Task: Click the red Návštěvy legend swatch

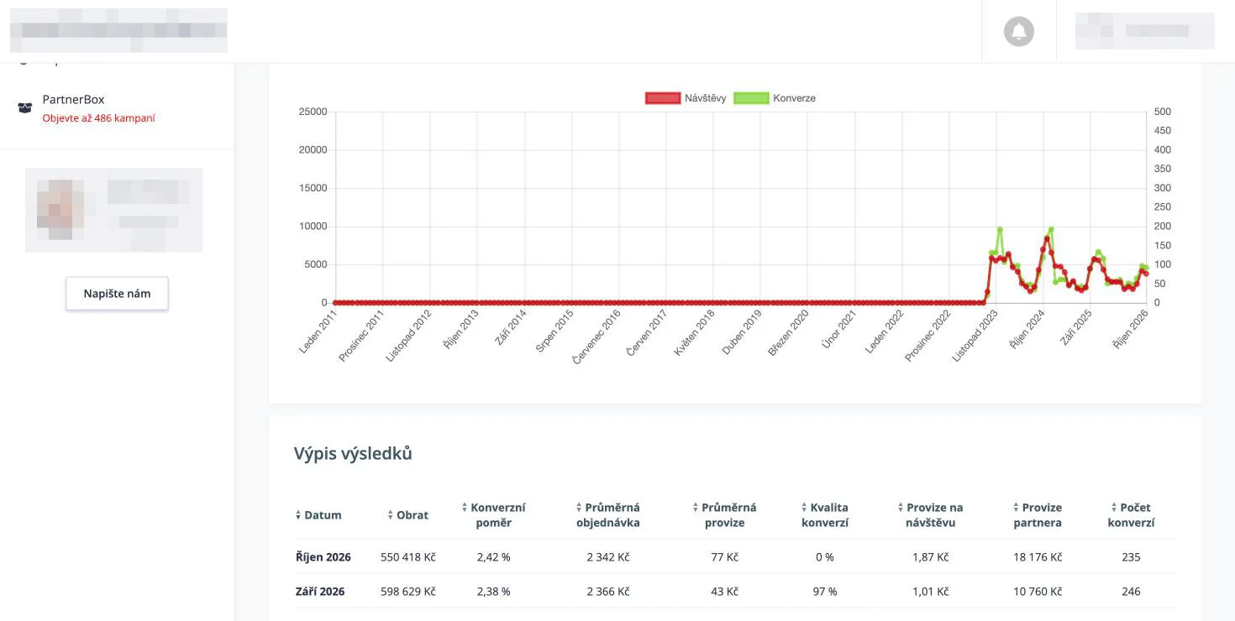Action: 662,98
